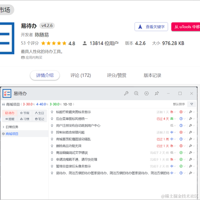The width and height of the screenshot is (200, 200).
Task: Click the 应用内购买 label under description
Action: [32, 57]
